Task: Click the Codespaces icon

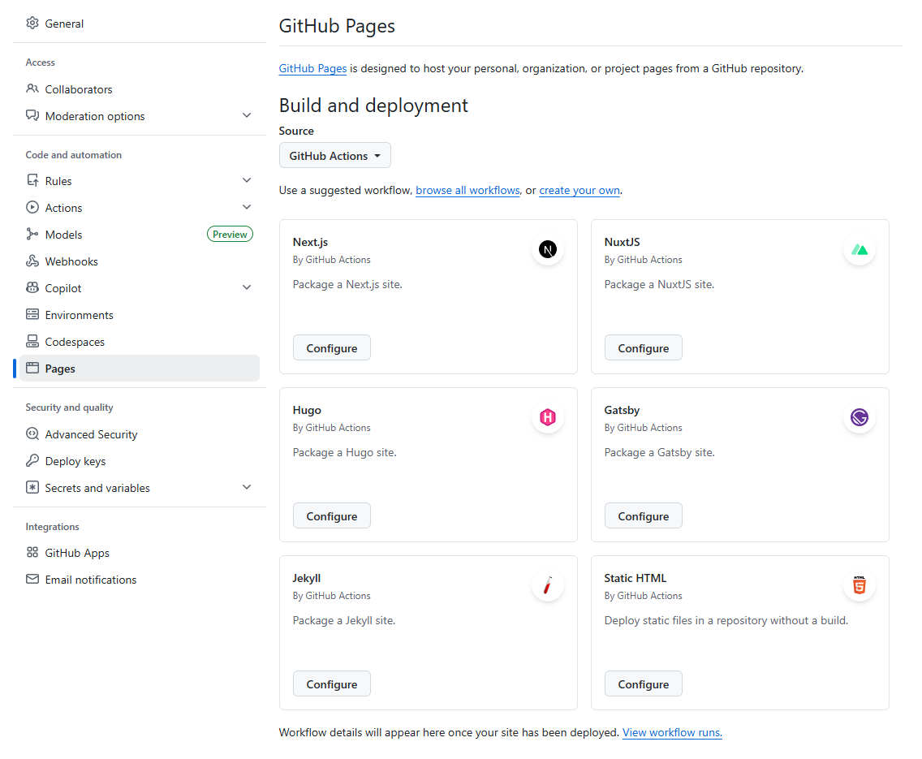Action: coord(32,341)
